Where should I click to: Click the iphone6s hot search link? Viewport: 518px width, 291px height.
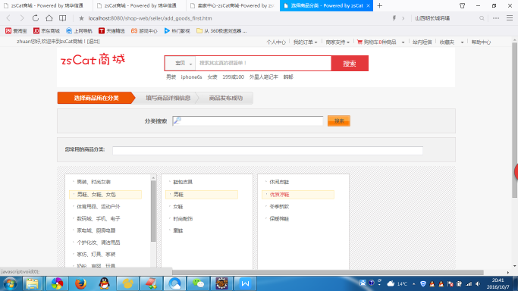pos(191,77)
